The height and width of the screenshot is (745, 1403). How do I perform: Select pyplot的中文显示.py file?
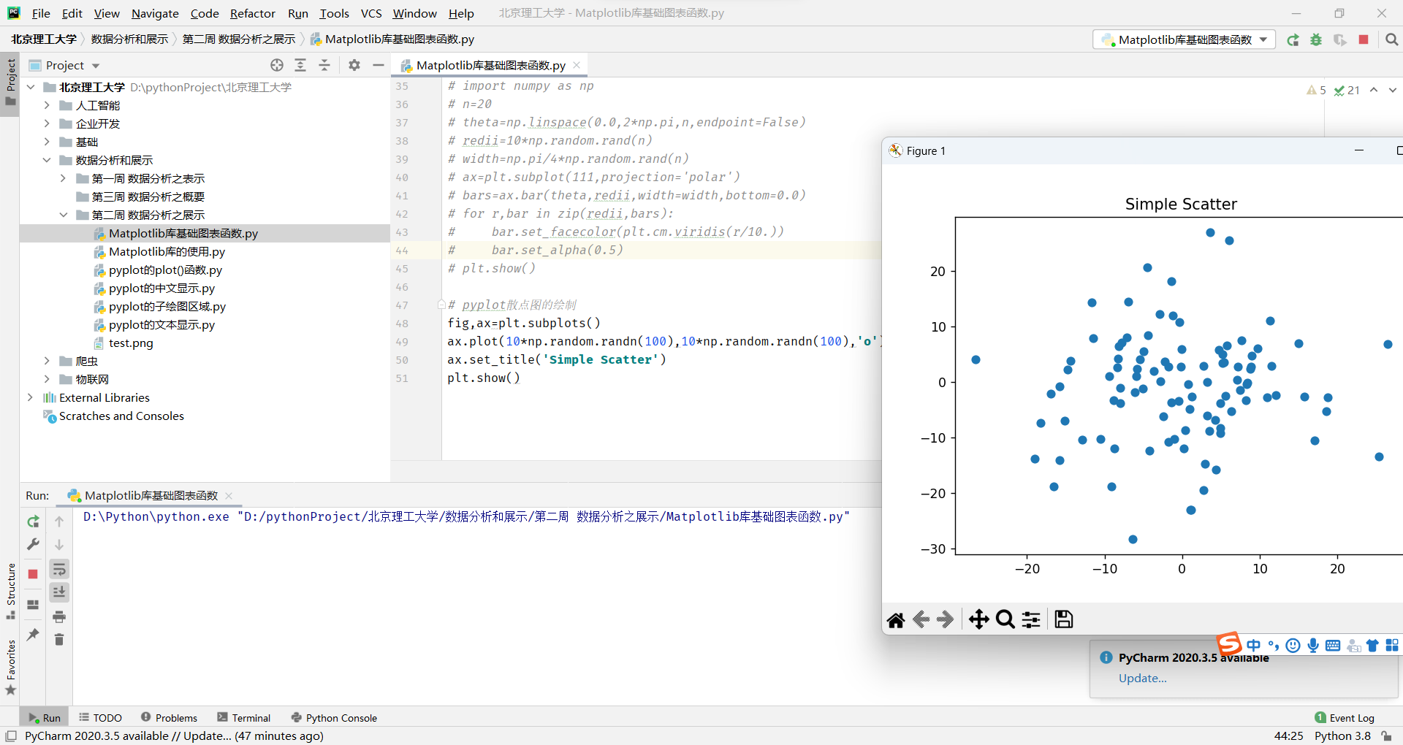pyautogui.click(x=161, y=288)
